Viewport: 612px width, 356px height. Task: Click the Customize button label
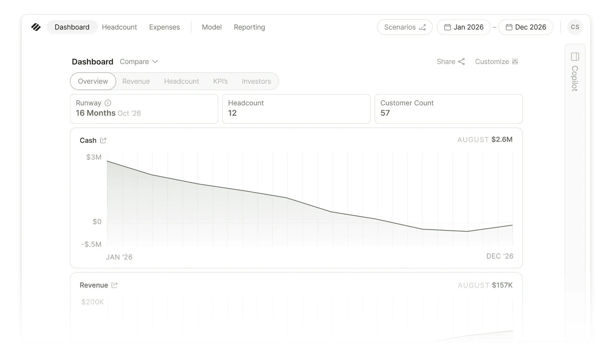(x=492, y=62)
